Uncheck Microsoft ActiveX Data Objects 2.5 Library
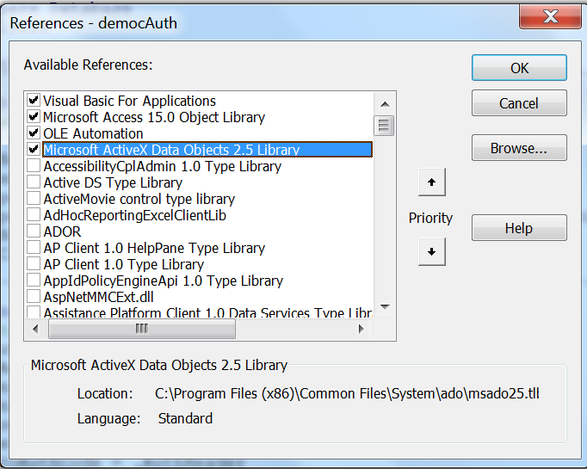587x469 pixels. tap(34, 150)
